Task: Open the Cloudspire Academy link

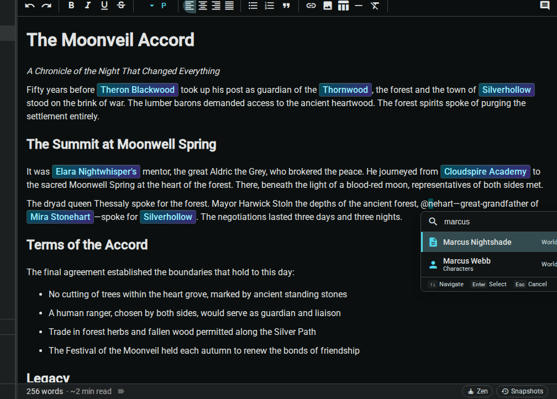Action: coord(485,172)
